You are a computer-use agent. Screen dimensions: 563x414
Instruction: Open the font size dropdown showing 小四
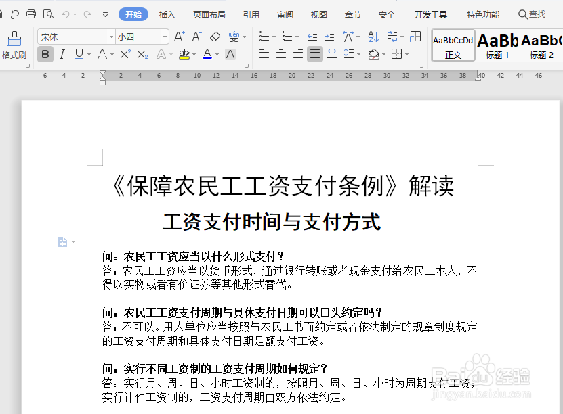coord(138,37)
